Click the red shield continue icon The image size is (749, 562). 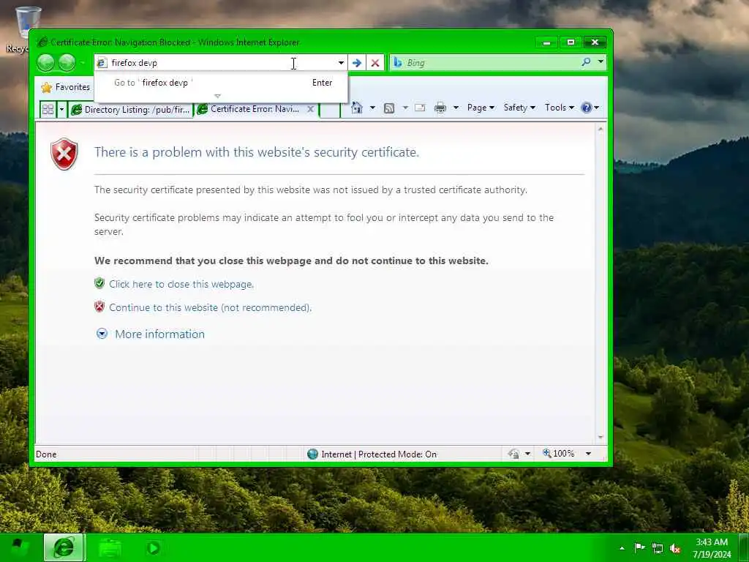pyautogui.click(x=99, y=307)
